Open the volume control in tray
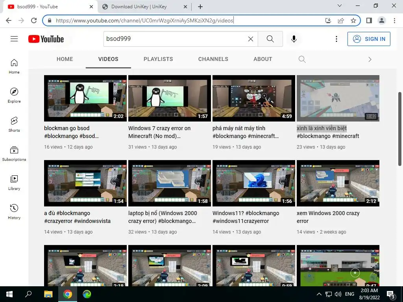403x302 pixels. tap(338, 294)
